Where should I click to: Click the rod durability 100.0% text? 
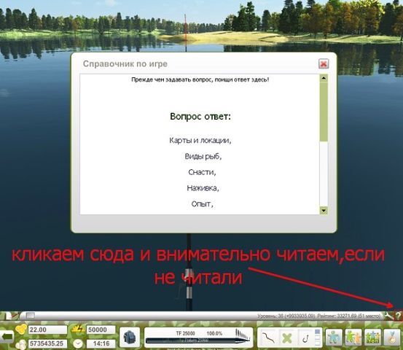[x=214, y=333]
